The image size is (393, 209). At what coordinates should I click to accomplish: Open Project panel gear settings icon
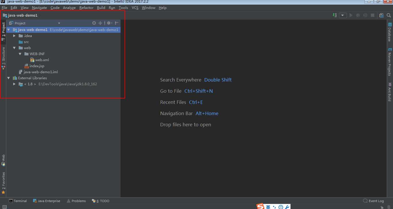[x=109, y=23]
